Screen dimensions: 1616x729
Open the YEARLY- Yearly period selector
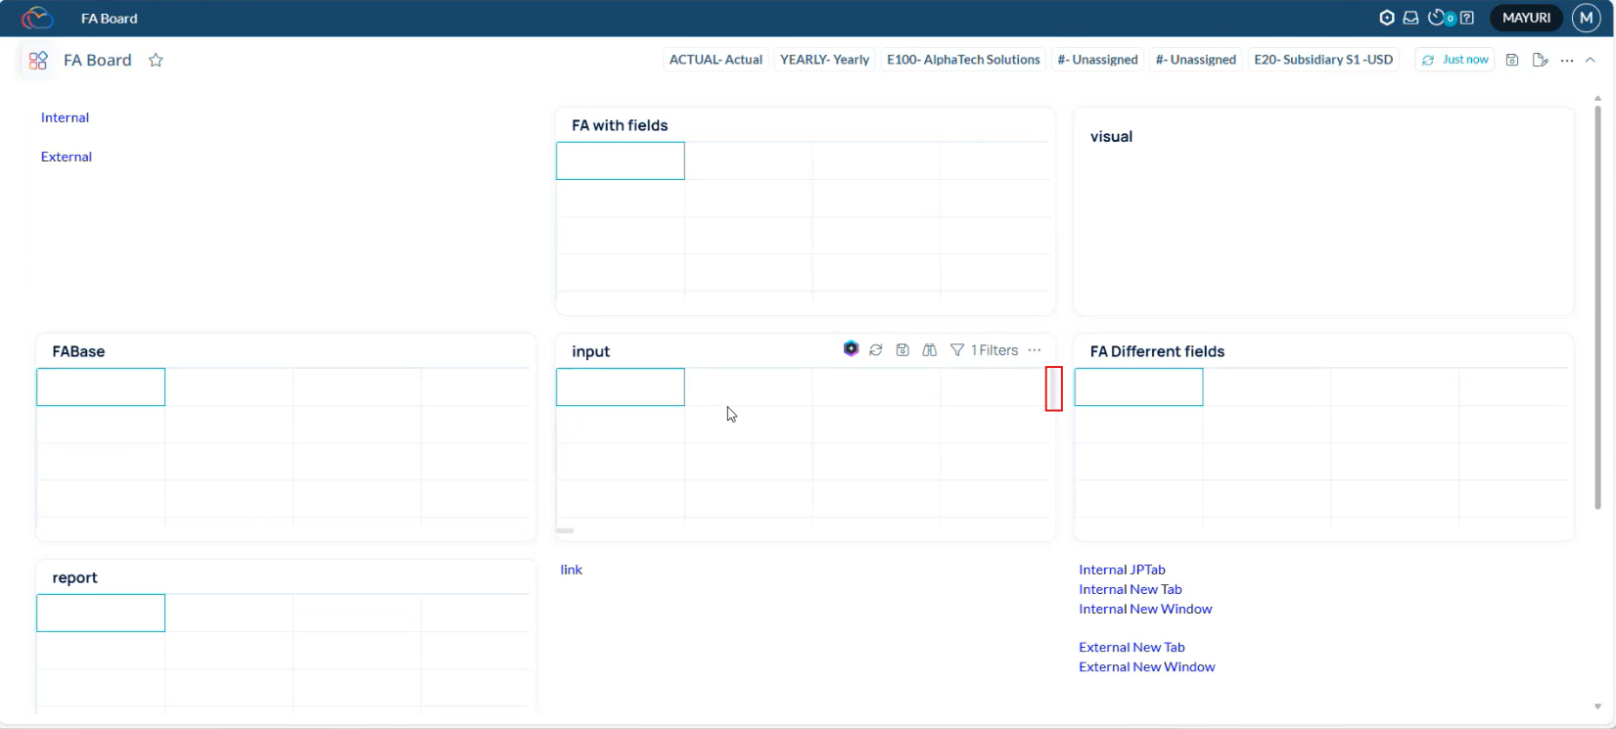[824, 60]
